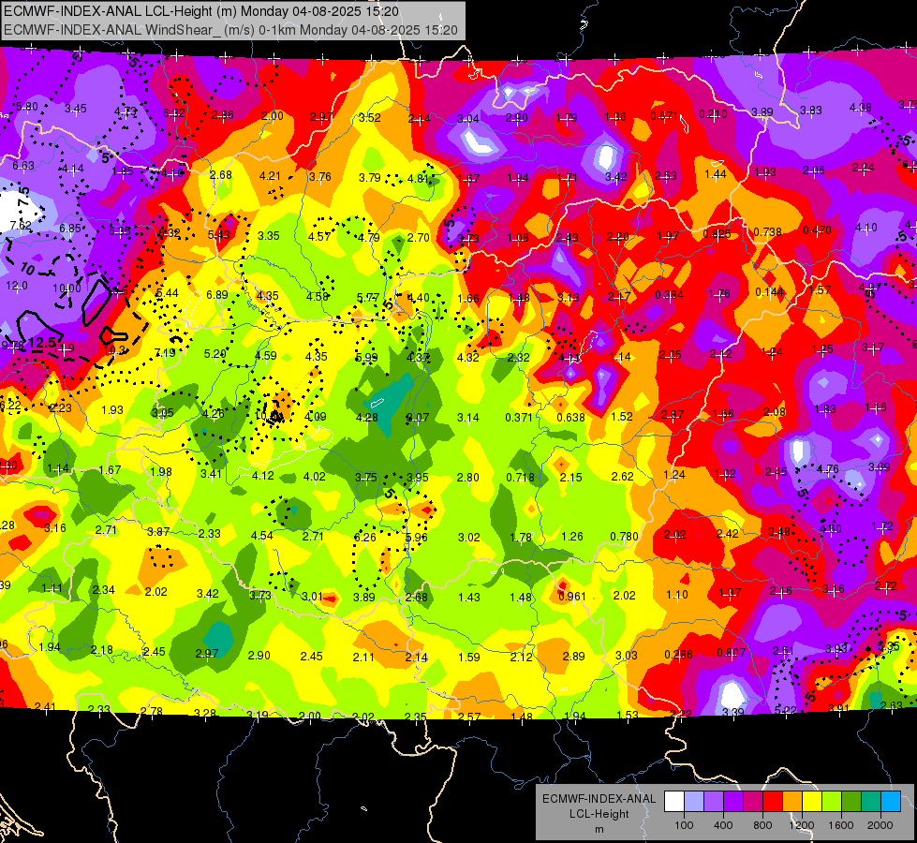Click the grid value 6.26
The image size is (917, 843).
tap(365, 537)
